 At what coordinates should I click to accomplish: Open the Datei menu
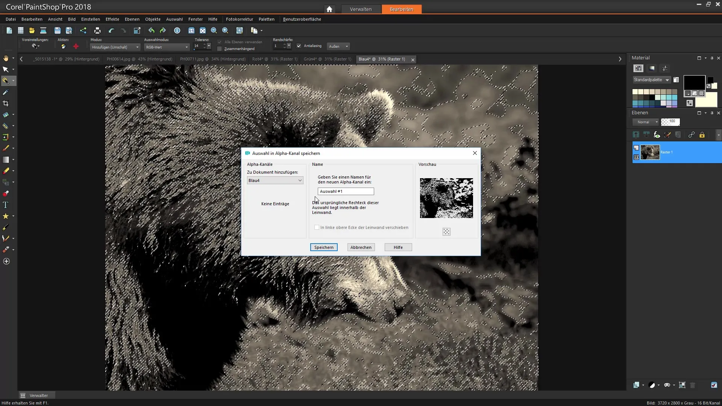pyautogui.click(x=11, y=19)
